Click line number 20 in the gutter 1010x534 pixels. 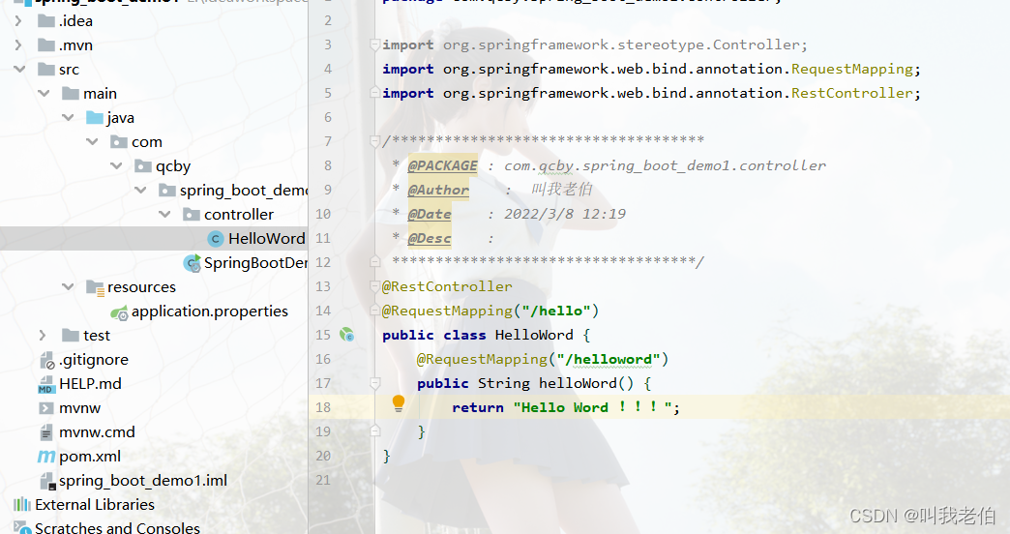323,456
